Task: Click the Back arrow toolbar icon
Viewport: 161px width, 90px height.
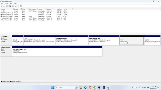Action: [1, 6]
